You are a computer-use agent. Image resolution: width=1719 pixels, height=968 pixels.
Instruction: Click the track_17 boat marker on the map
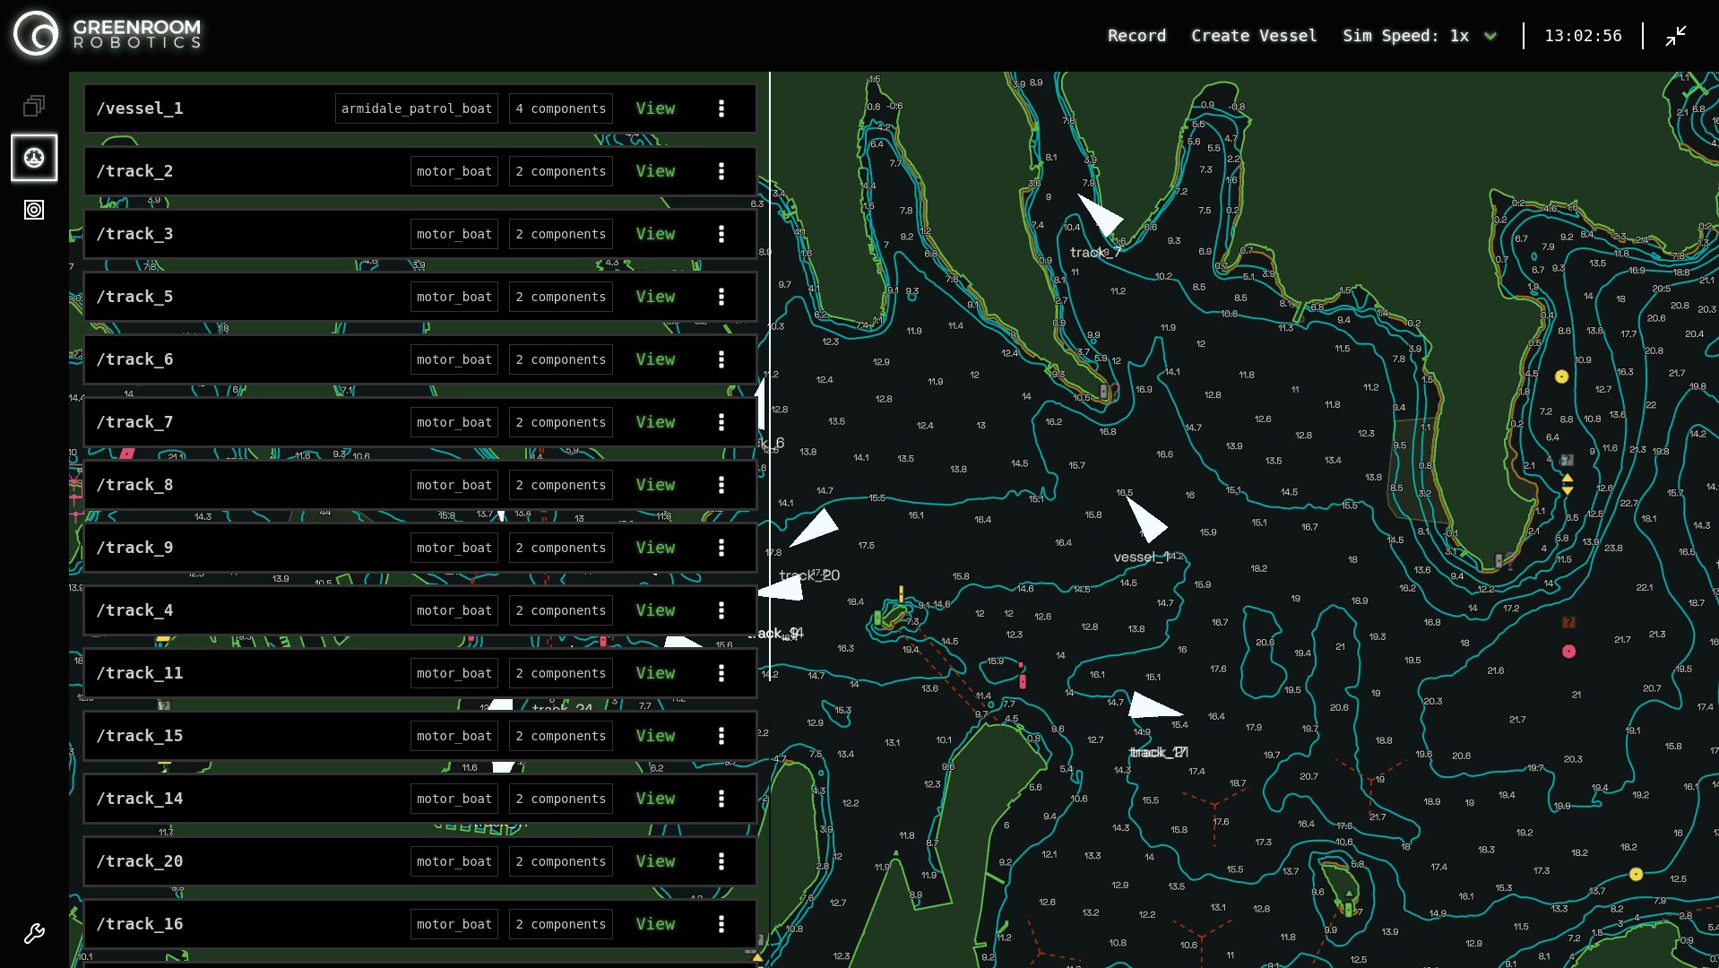1153,705
